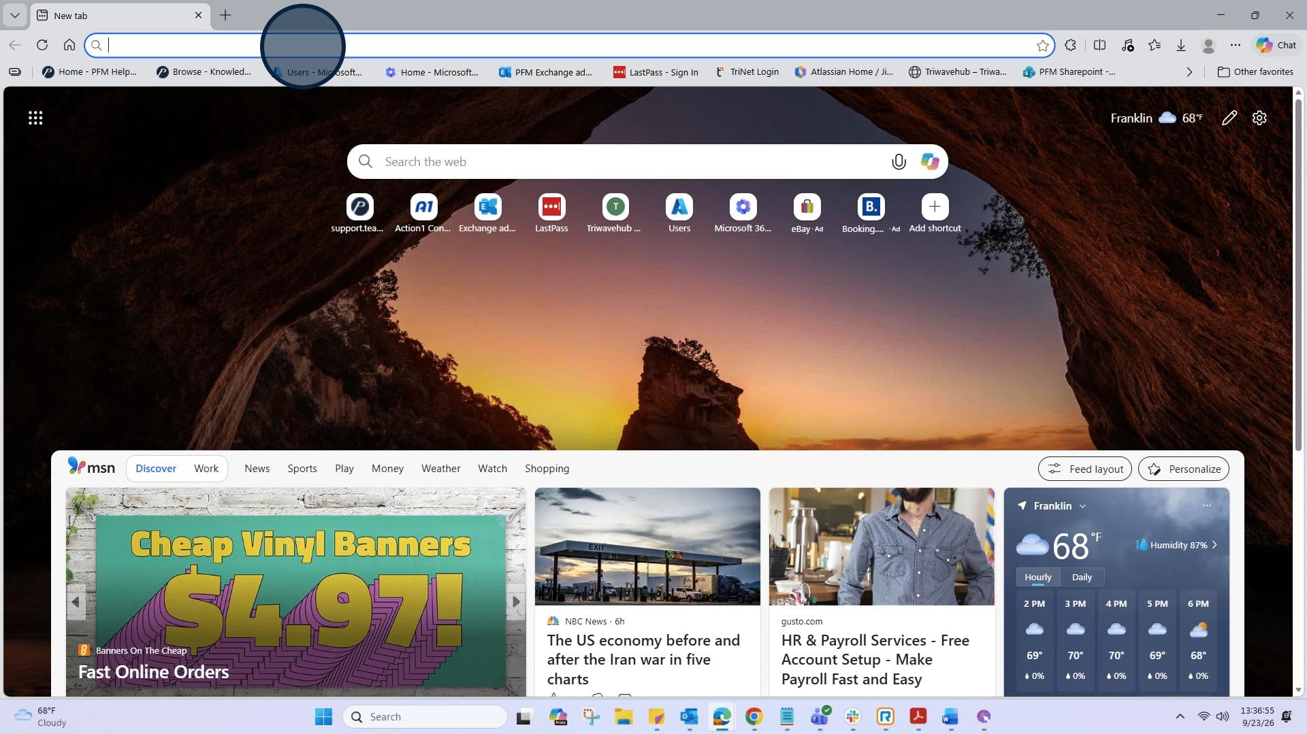Go to the browser home page icon
Image resolution: width=1307 pixels, height=734 pixels.
[69, 45]
